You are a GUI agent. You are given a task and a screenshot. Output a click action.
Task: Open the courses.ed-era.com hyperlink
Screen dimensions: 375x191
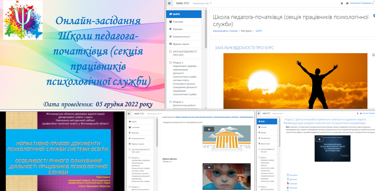click(214, 117)
